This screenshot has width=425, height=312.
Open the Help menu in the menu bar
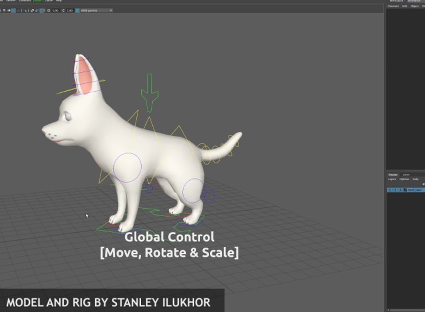click(x=58, y=1)
